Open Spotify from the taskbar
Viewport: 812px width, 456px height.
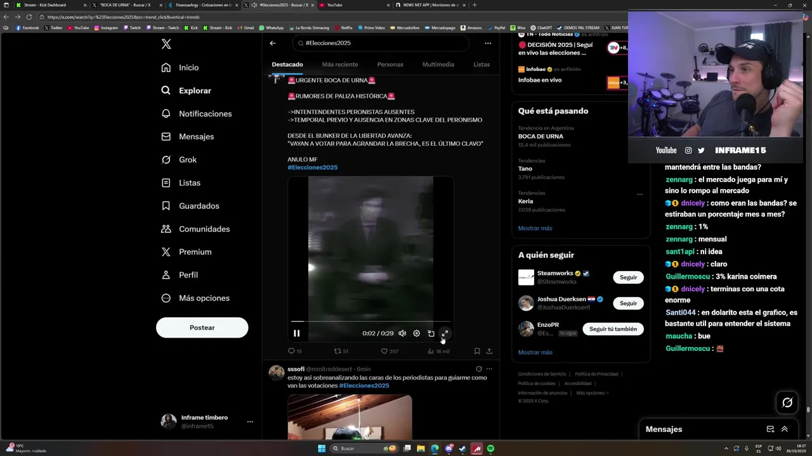490,448
